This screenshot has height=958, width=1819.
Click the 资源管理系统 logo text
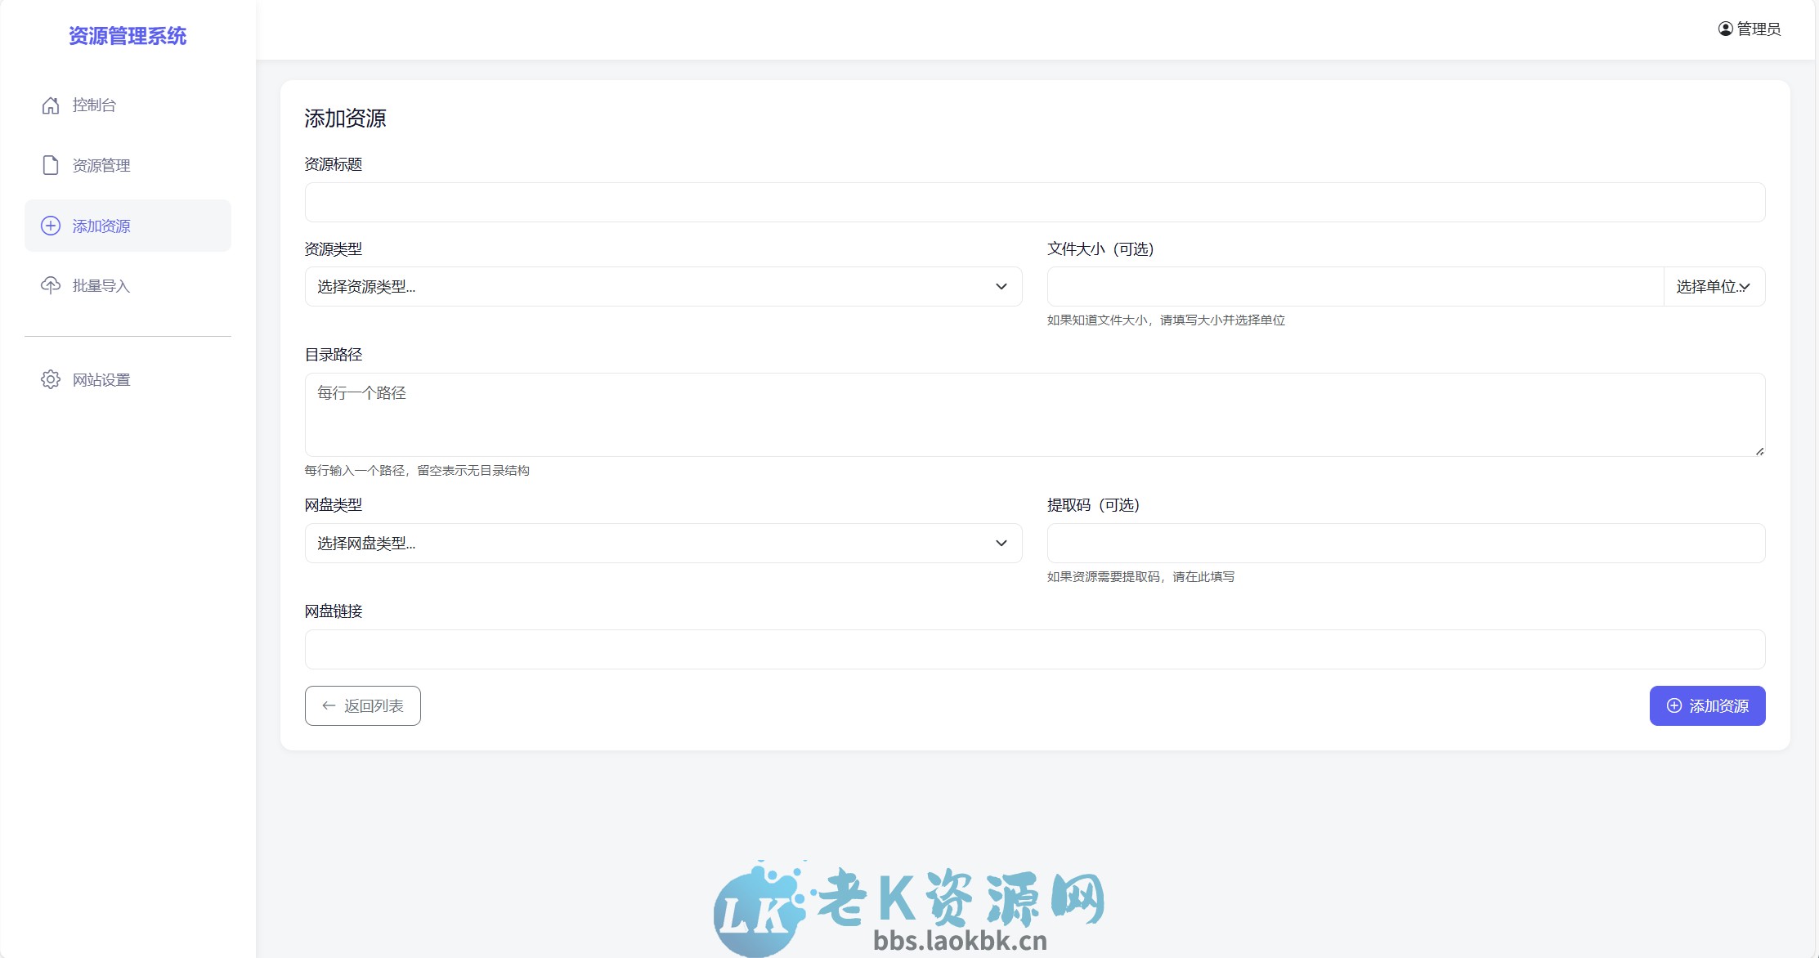click(x=127, y=36)
